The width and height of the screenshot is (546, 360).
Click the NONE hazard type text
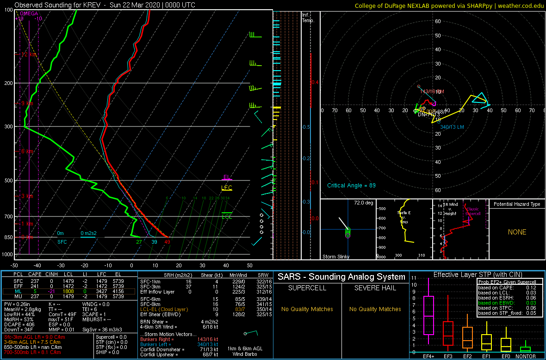(517, 232)
